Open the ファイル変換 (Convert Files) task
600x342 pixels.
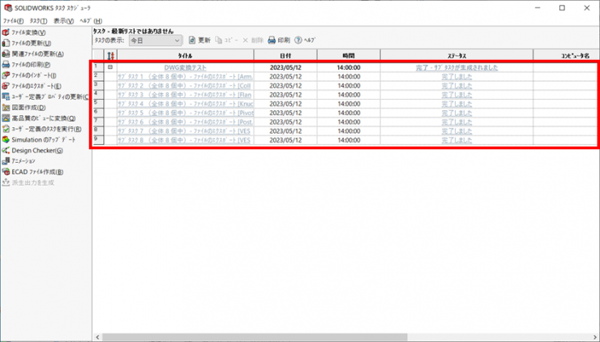[x=29, y=32]
